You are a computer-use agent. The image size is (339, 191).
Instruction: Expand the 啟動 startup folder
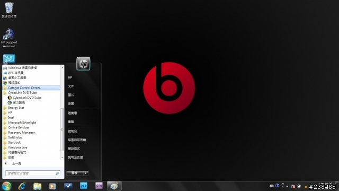pyautogui.click(x=31, y=158)
